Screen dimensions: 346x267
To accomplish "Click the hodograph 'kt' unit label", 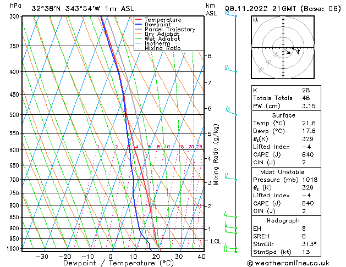I will (256, 20).
